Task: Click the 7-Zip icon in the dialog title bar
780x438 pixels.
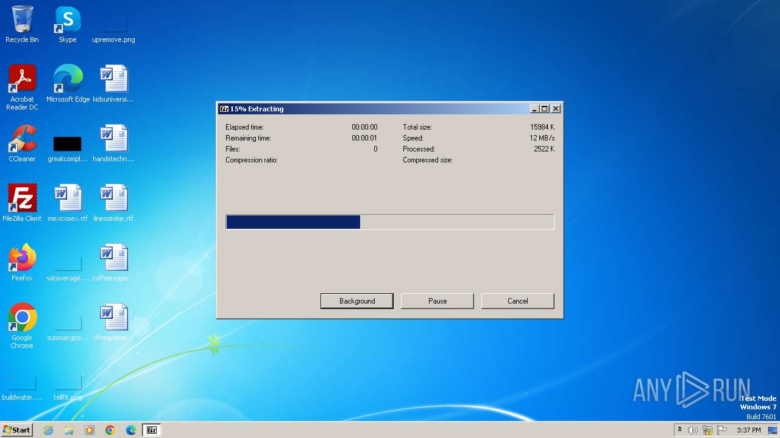Action: 224,109
